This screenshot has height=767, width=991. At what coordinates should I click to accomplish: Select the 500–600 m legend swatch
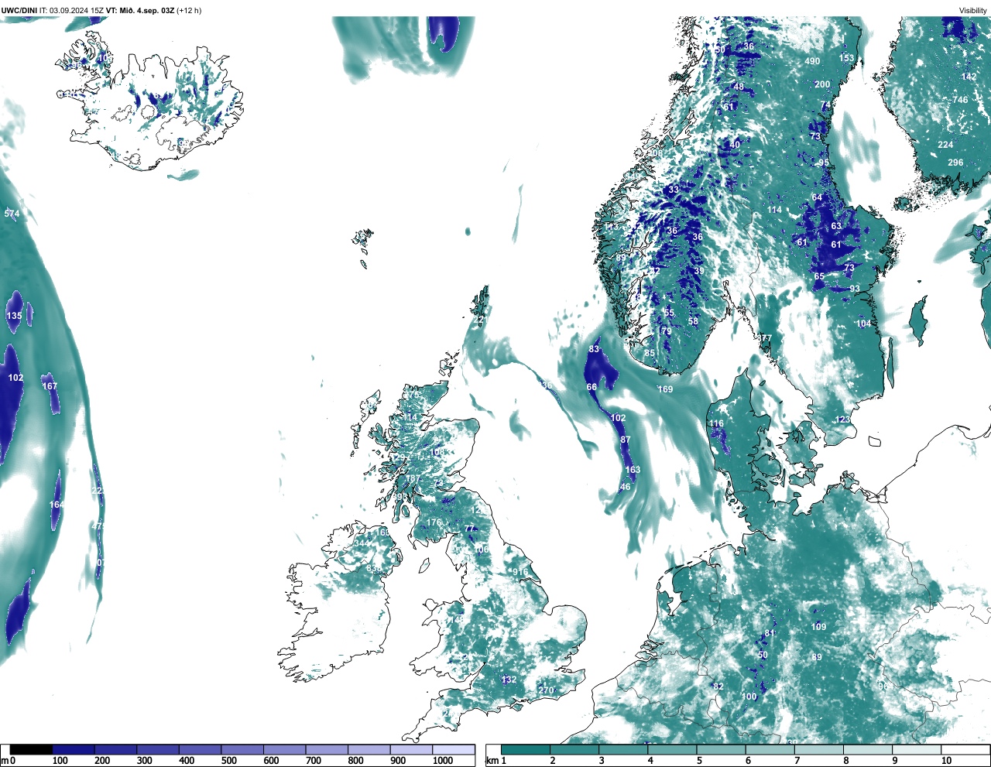click(x=242, y=750)
